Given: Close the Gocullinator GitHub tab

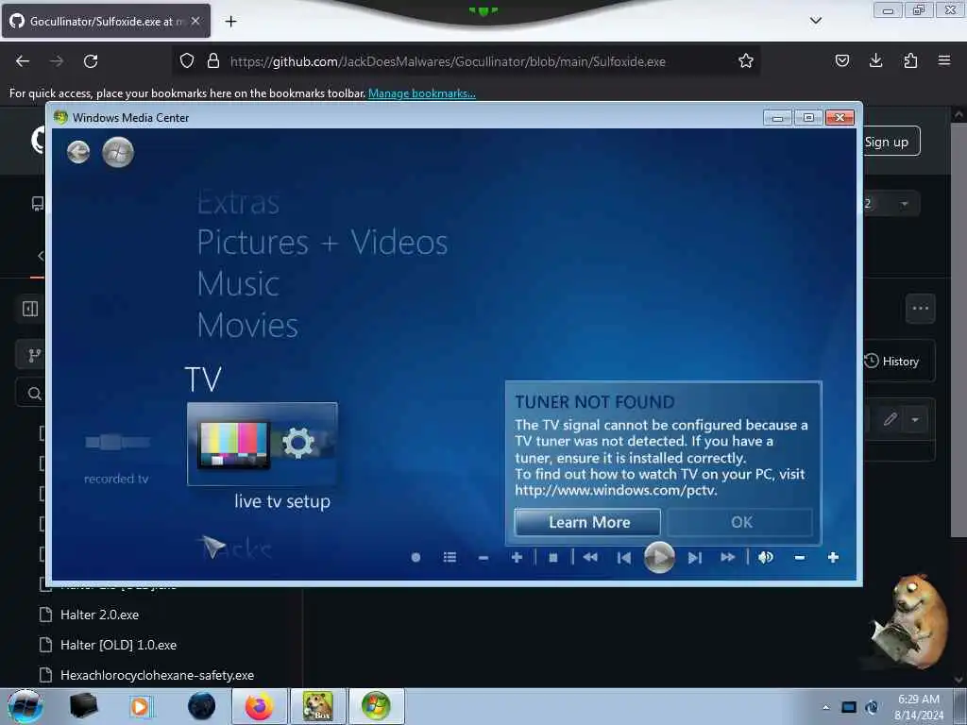Looking at the screenshot, I should coord(195,21).
